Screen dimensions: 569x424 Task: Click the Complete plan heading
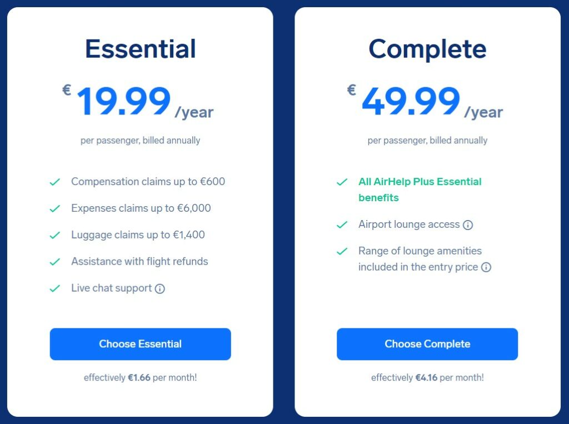[427, 49]
